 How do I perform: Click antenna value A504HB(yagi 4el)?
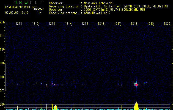(97, 13)
